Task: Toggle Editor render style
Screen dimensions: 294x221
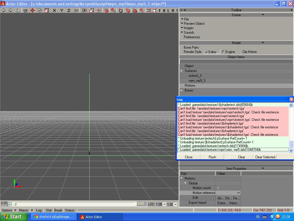Action: point(212,52)
